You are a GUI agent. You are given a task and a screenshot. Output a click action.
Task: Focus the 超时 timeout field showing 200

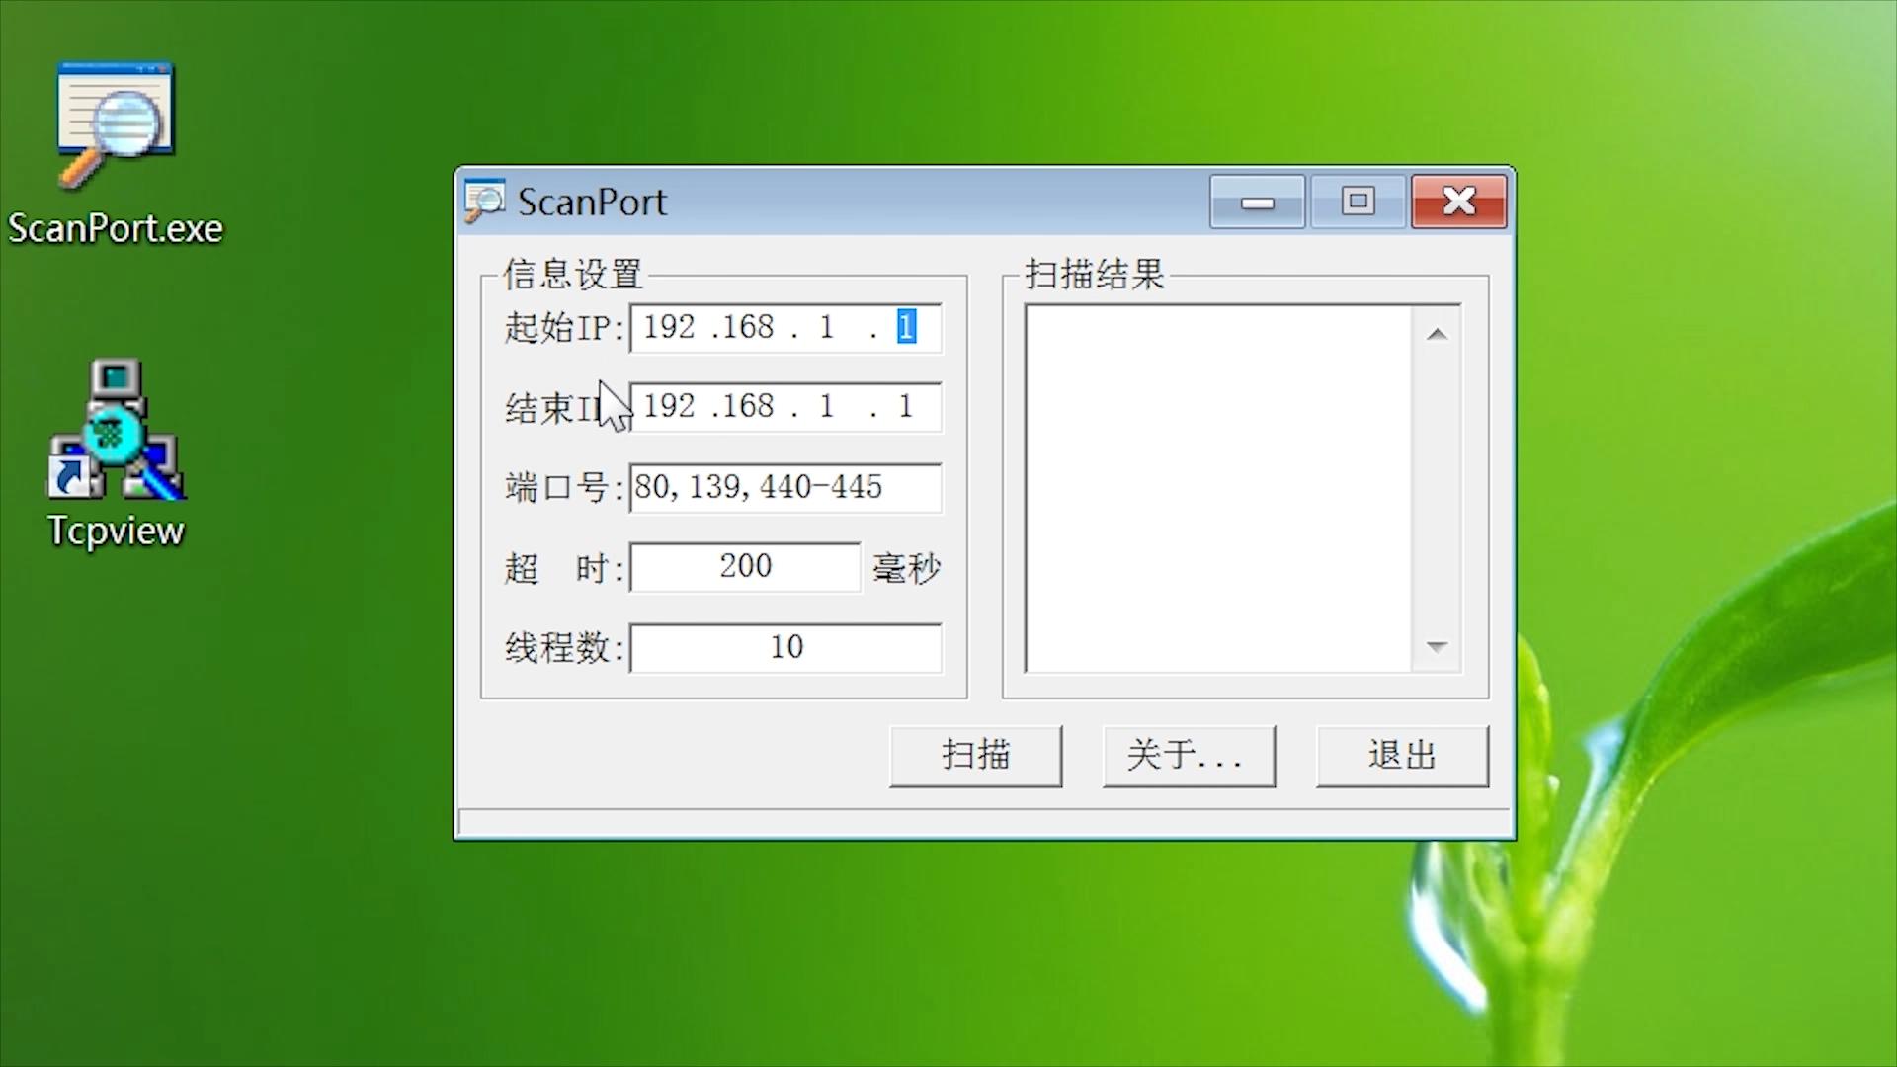point(745,567)
